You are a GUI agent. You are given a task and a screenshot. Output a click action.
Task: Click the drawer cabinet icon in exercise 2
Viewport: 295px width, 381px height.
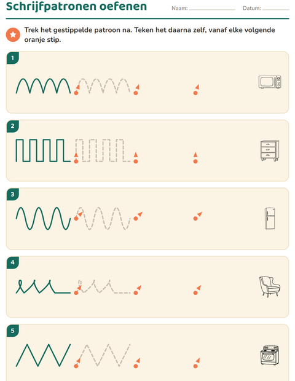point(270,151)
